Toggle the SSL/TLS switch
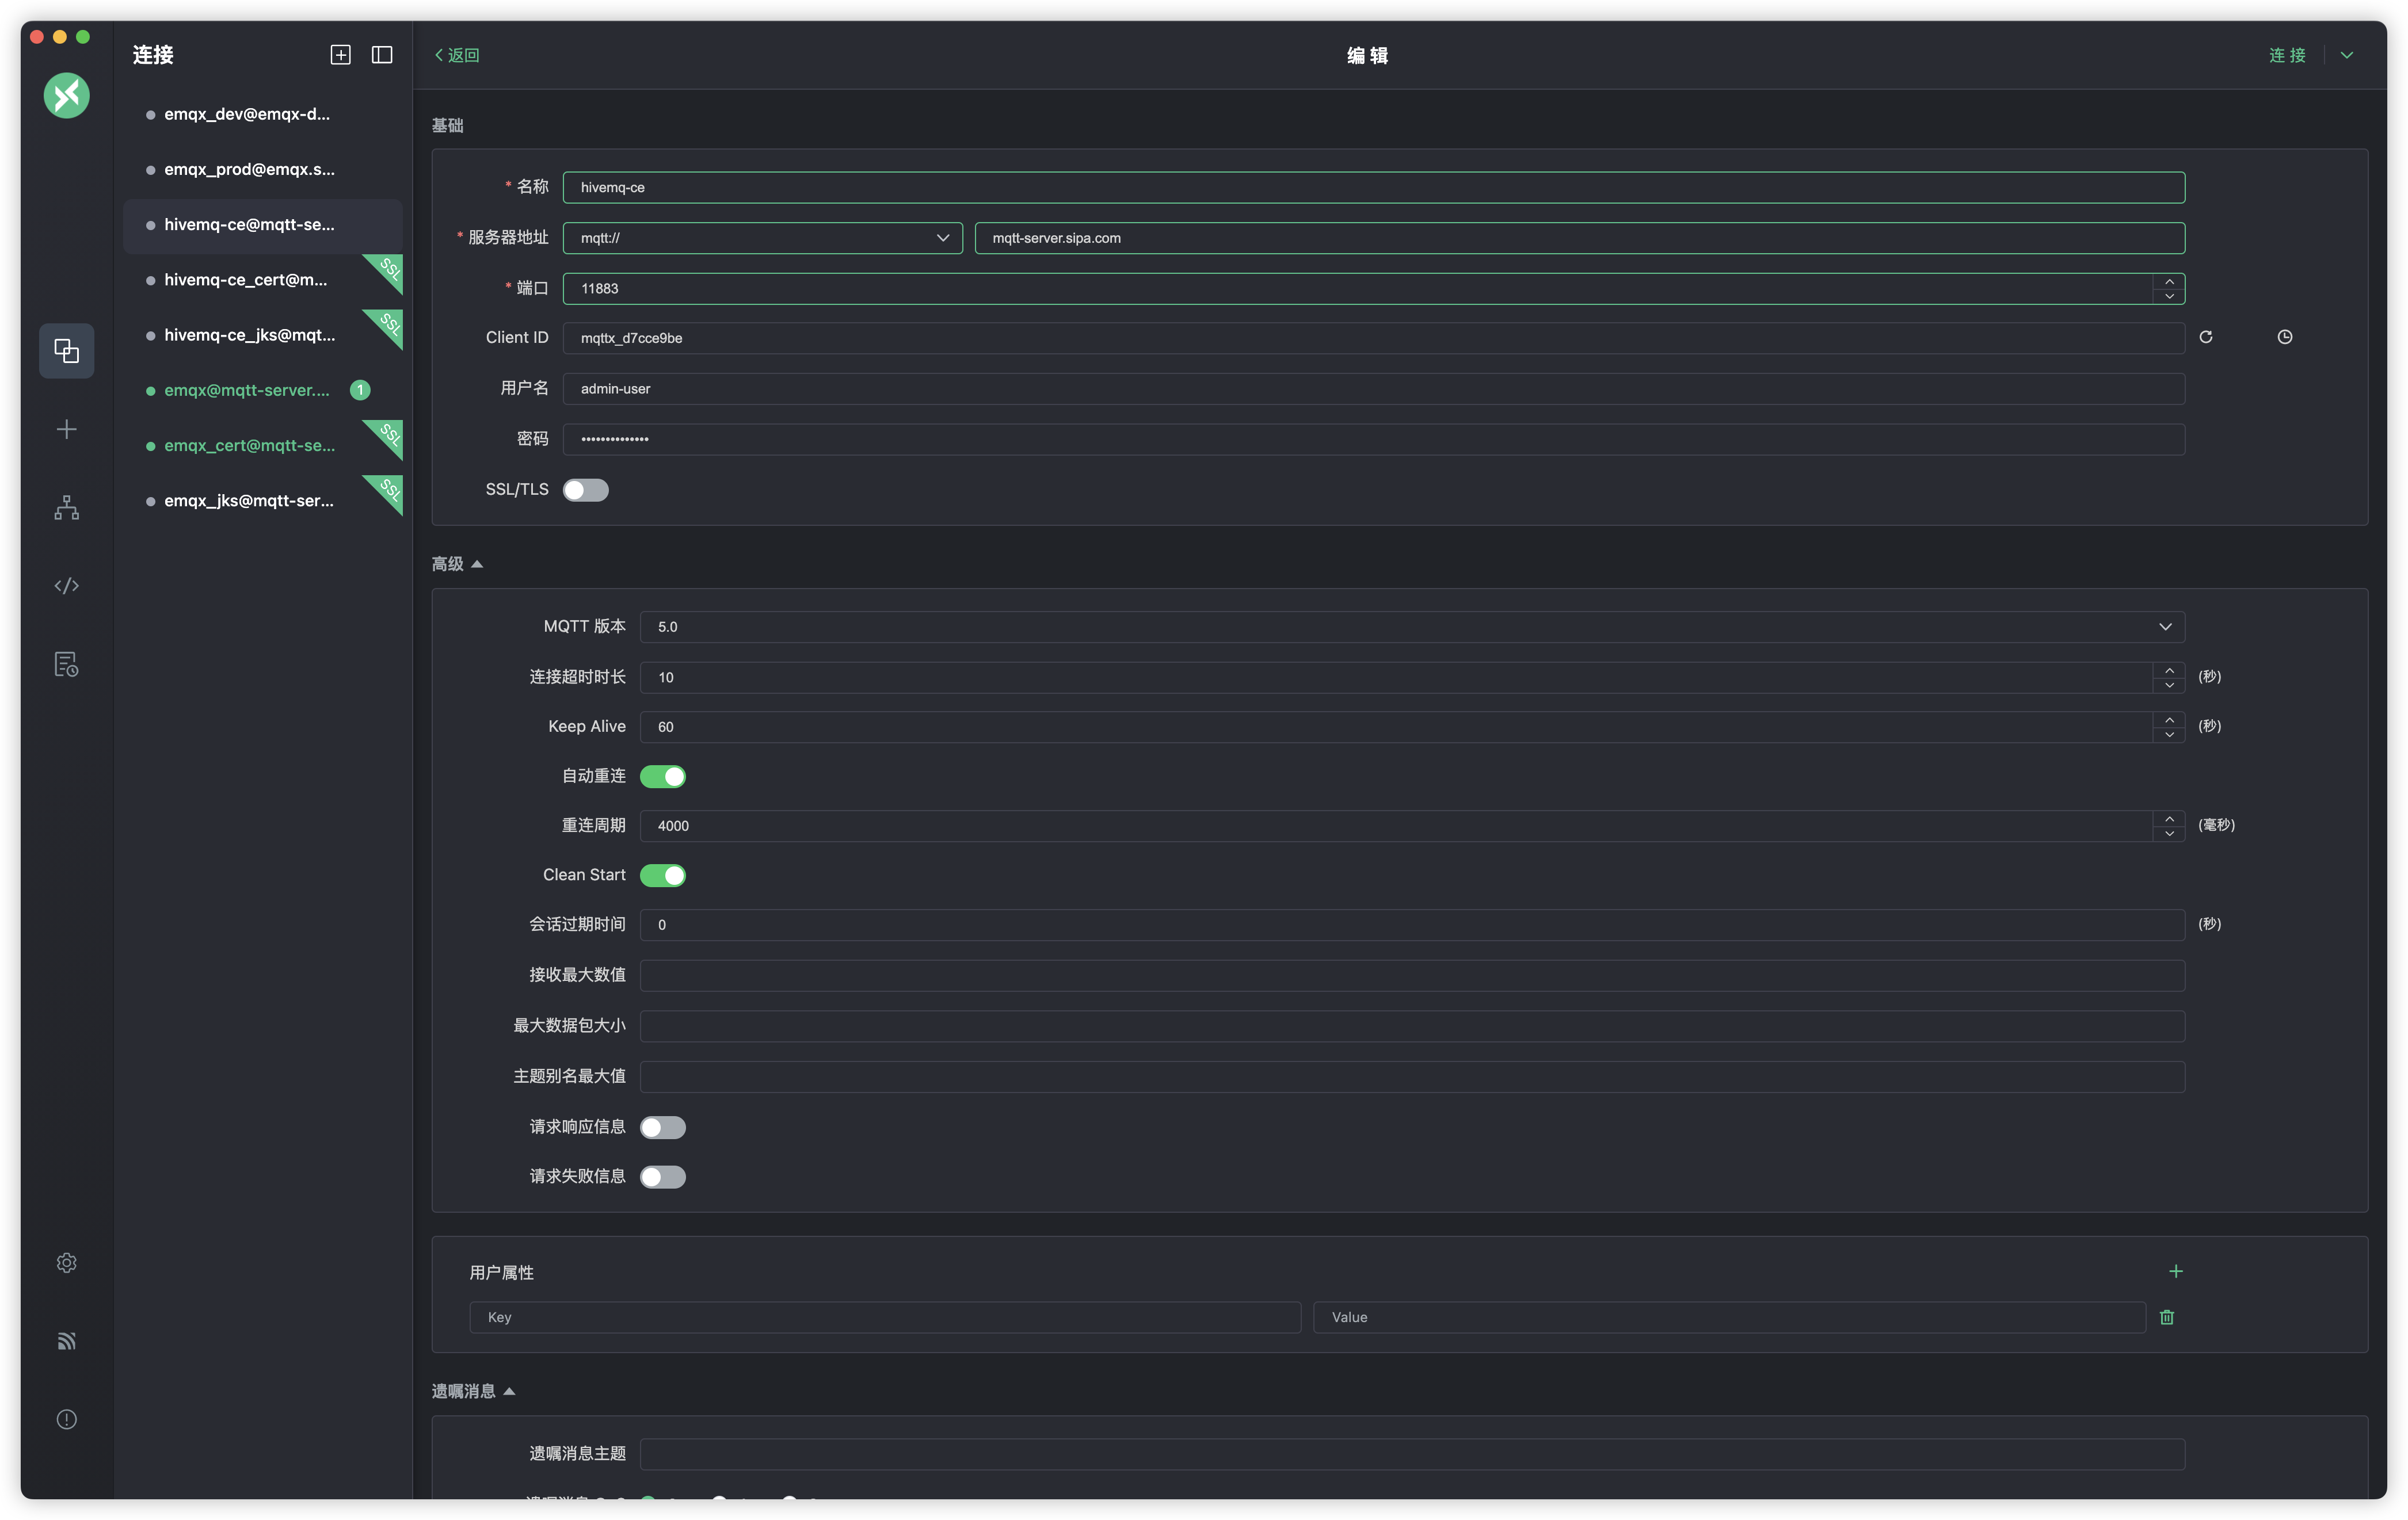 click(585, 490)
